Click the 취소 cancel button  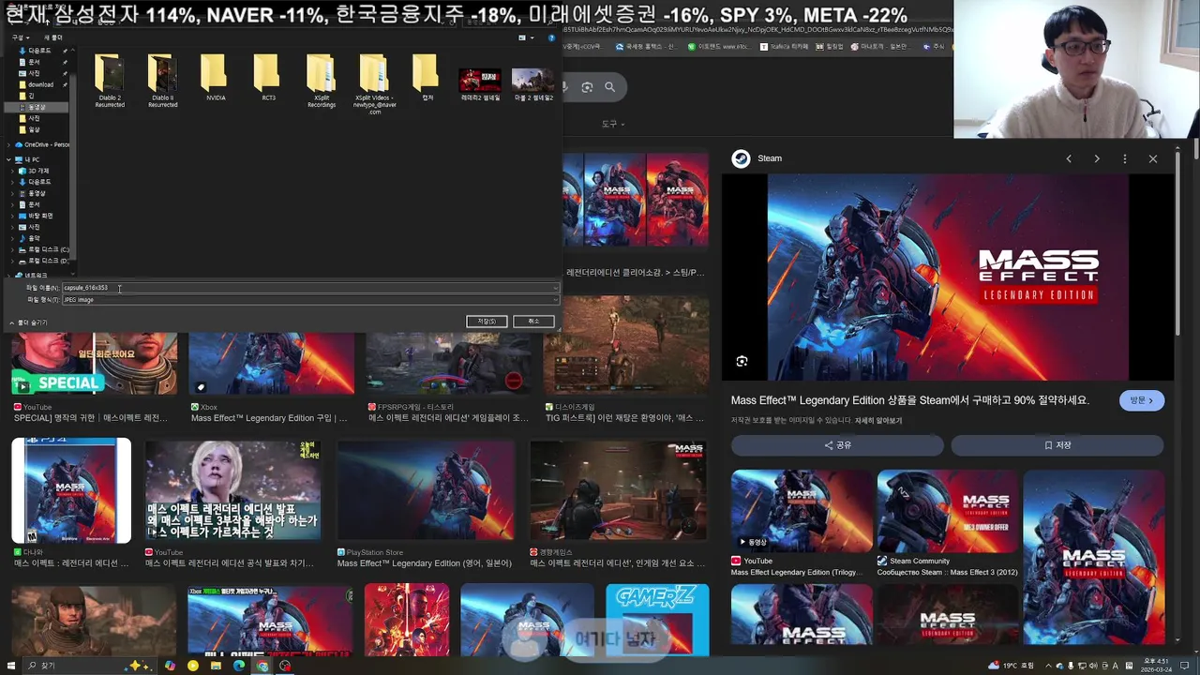pyautogui.click(x=533, y=321)
